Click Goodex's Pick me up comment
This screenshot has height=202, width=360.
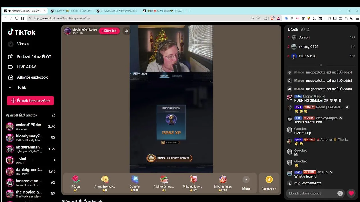tap(303, 133)
